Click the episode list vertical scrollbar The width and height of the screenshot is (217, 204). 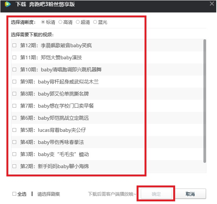coord(205,101)
